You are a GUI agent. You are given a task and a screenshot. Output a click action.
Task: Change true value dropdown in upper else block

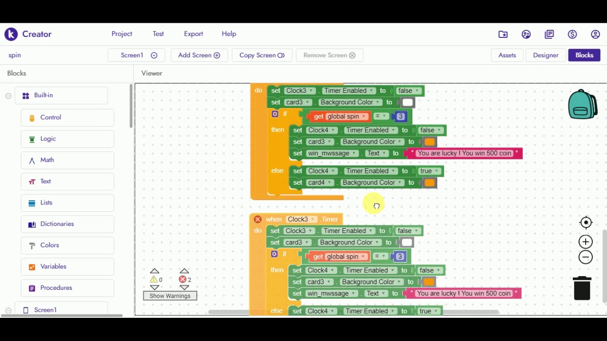(x=429, y=171)
